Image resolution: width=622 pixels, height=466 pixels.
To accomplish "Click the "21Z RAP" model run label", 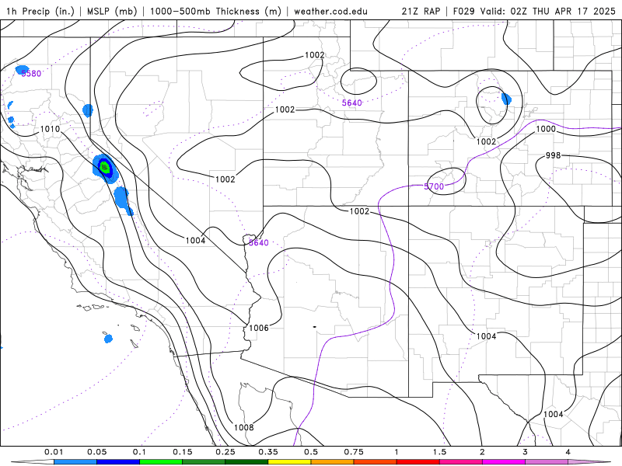I will pyautogui.click(x=421, y=11).
